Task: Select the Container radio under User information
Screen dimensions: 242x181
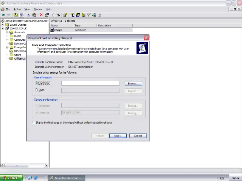Action: point(36,83)
